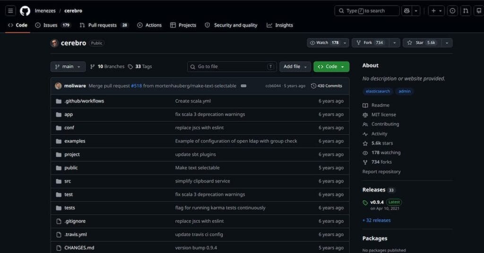Open the Copilot dropdown arrow
The width and height of the screenshot is (484, 253).
click(416, 11)
